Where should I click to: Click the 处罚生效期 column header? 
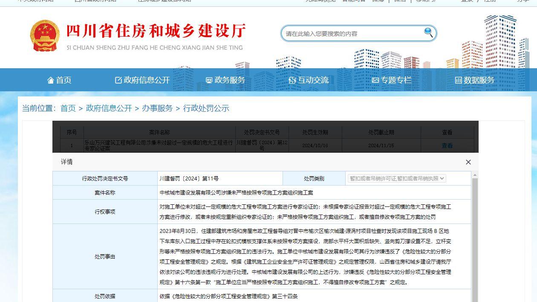(315, 133)
